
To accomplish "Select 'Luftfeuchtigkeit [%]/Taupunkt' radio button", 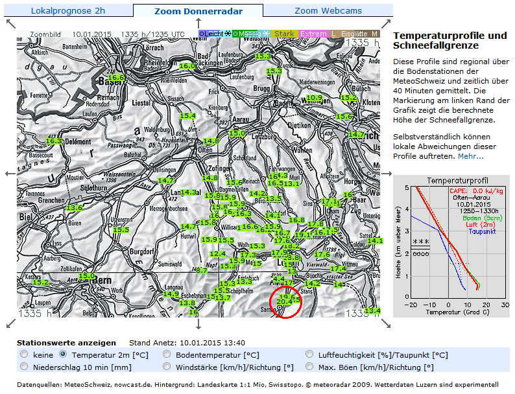I will tap(310, 354).
